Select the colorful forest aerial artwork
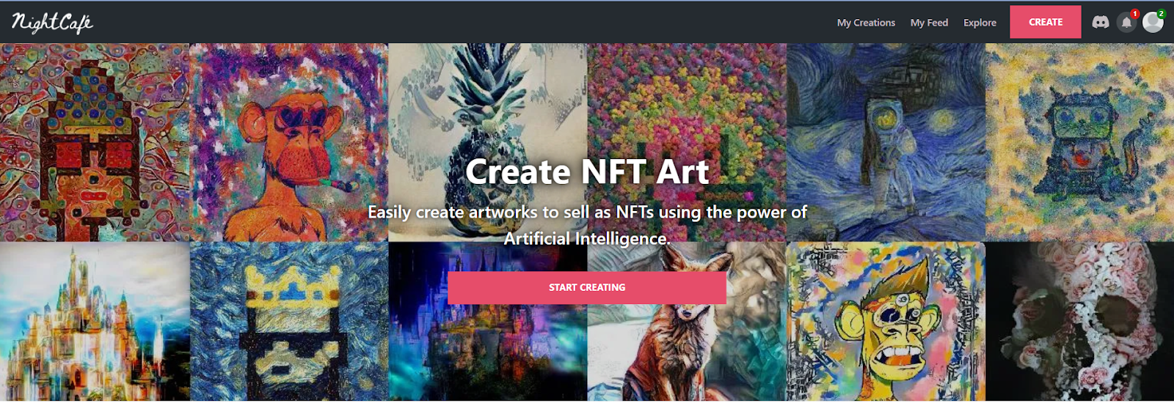Screen dimensions: 1174x403 tap(687, 142)
